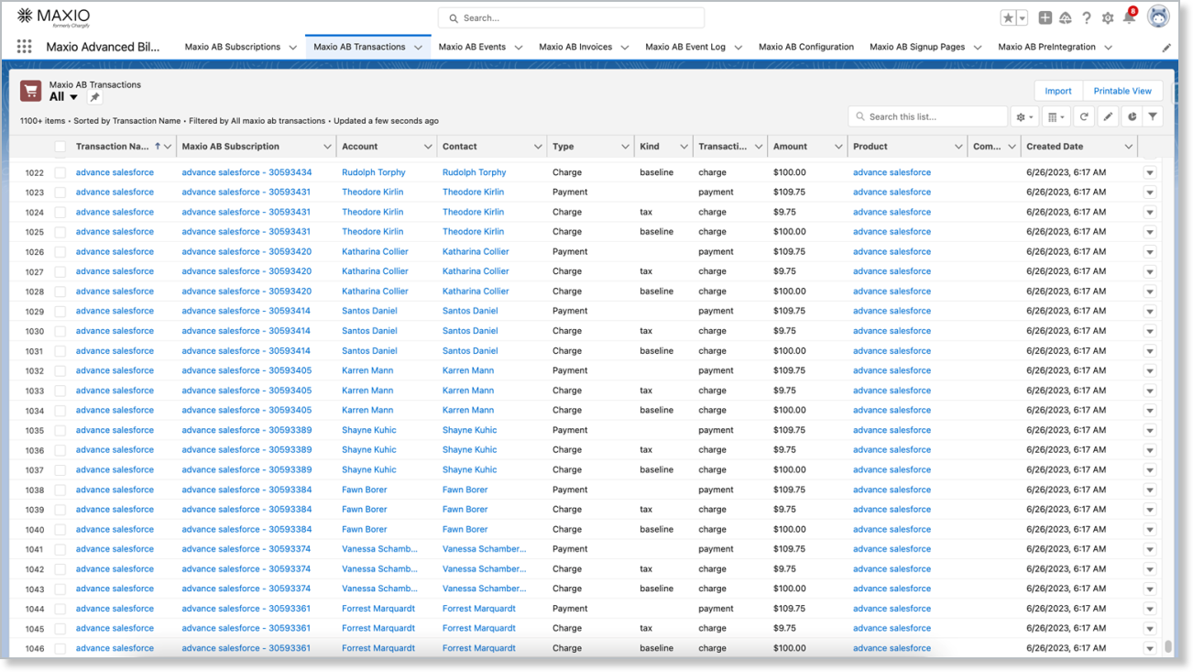
Task: Open advance salesforce product link in row 1044
Action: 892,609
